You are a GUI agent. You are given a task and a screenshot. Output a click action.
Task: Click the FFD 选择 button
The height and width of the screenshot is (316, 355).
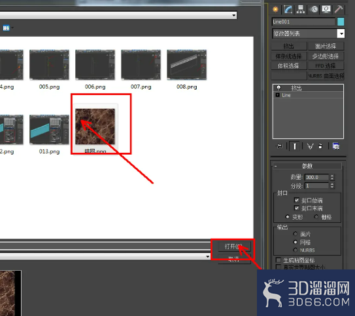[326, 66]
